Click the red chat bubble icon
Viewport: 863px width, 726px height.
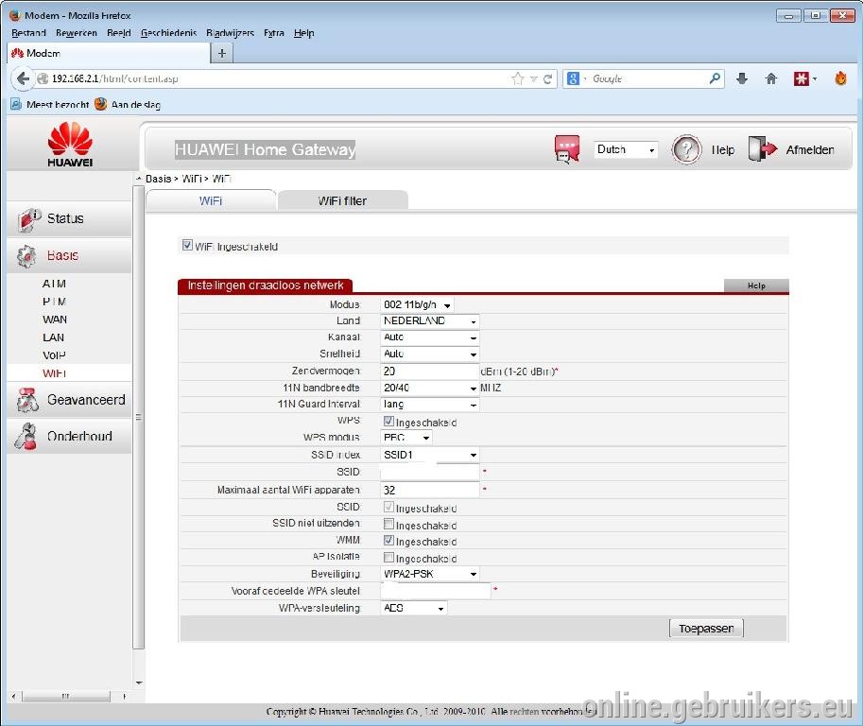tap(567, 149)
